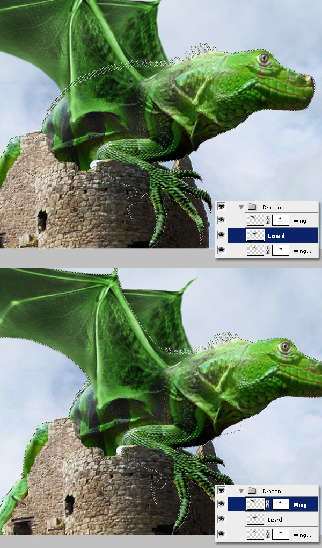Collapse the Dragon group in the panel with Lizard selected
The width and height of the screenshot is (322, 548).
241,207
